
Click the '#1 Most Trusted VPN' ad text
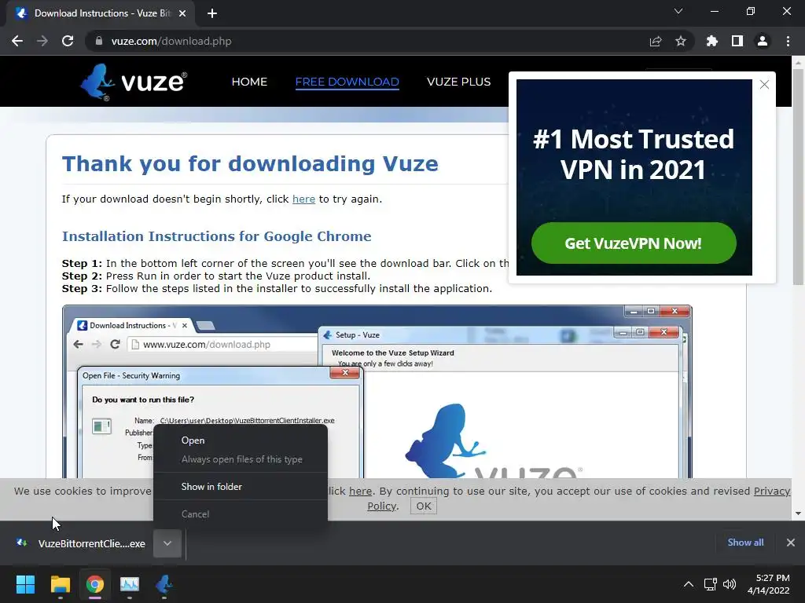(634, 155)
